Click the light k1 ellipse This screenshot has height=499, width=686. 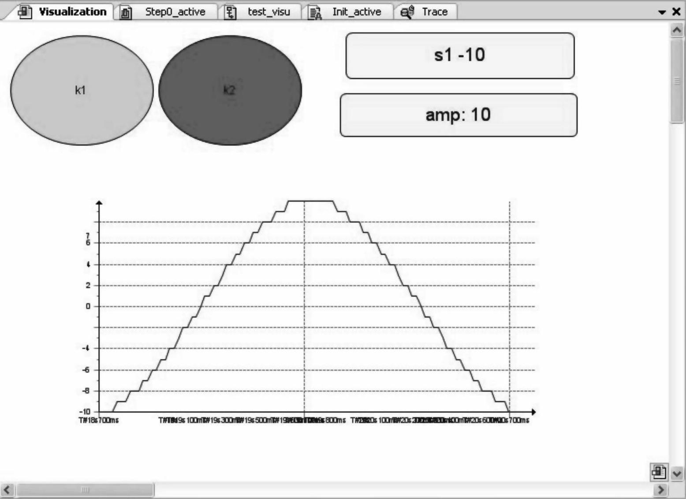(x=82, y=90)
